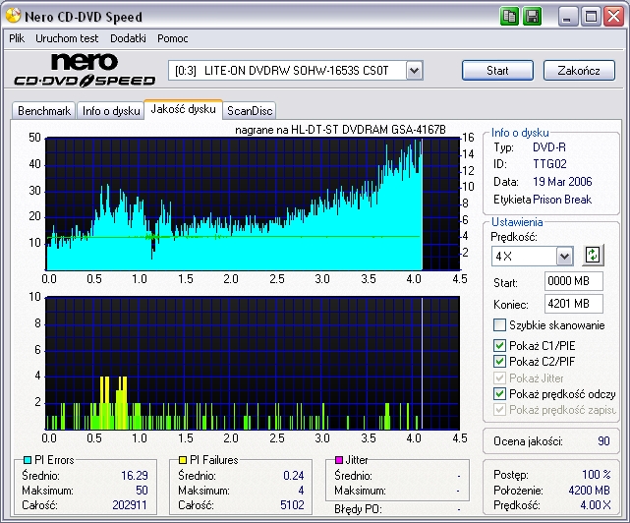
Task: Click PI Failures Całość value 5102
Action: pyautogui.click(x=292, y=505)
